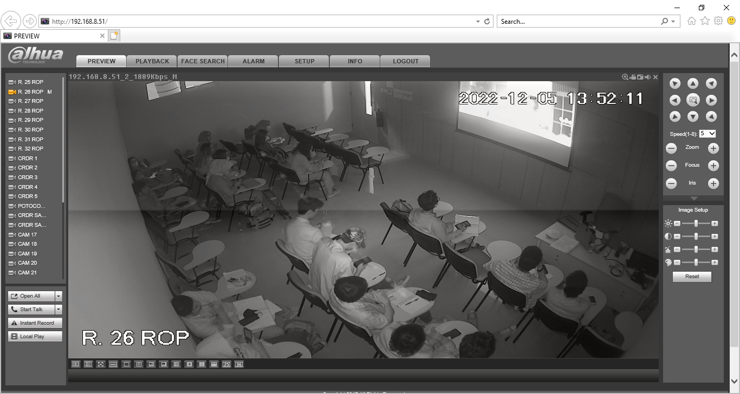Open the browser address bar dropdown
Image resolution: width=740 pixels, height=394 pixels.
click(x=478, y=22)
